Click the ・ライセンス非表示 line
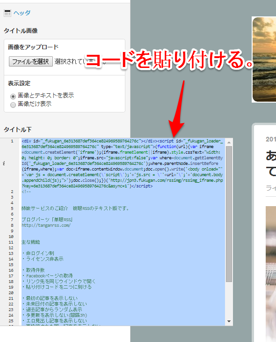 click(43, 259)
